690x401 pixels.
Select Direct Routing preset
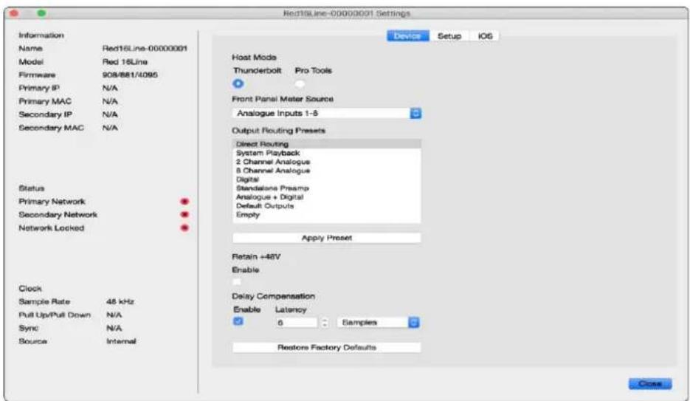tap(326, 144)
